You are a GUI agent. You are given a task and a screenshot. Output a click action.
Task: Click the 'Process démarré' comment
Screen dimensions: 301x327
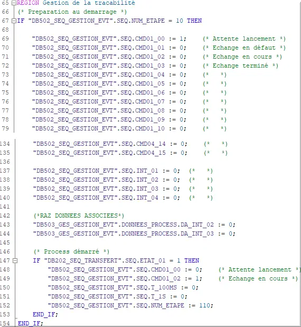(71, 251)
